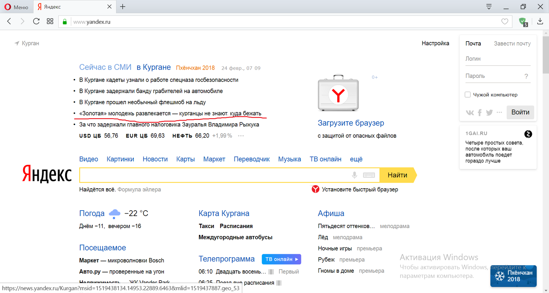Go back with browser back arrow
Viewport: 549px width, 293px height.
[x=9, y=21]
